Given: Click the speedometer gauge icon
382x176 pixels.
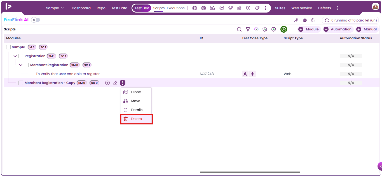Looking at the screenshot, I should coord(256,29).
